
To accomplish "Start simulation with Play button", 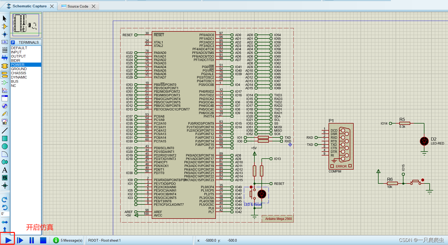I will 8,240.
